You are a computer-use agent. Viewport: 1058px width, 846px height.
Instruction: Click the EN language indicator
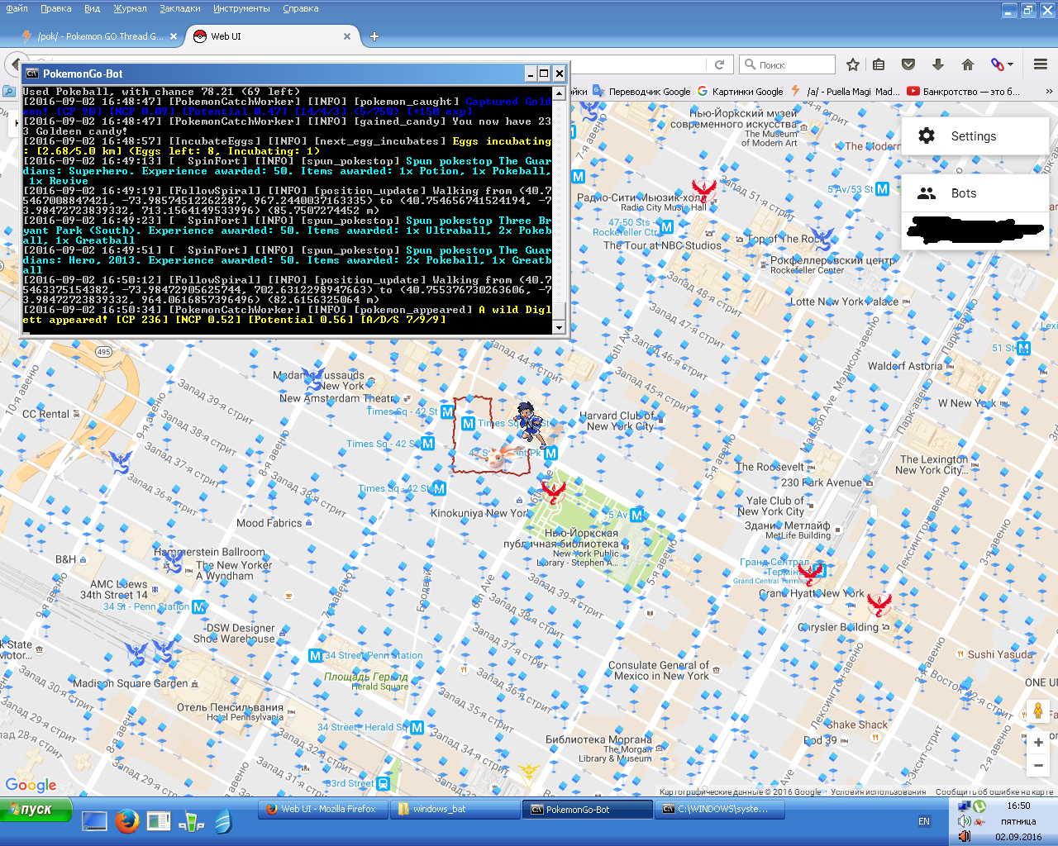click(924, 821)
